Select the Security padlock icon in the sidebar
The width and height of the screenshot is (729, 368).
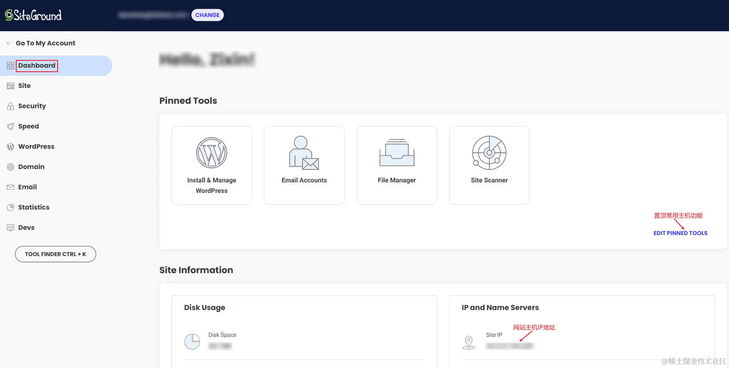coord(10,106)
